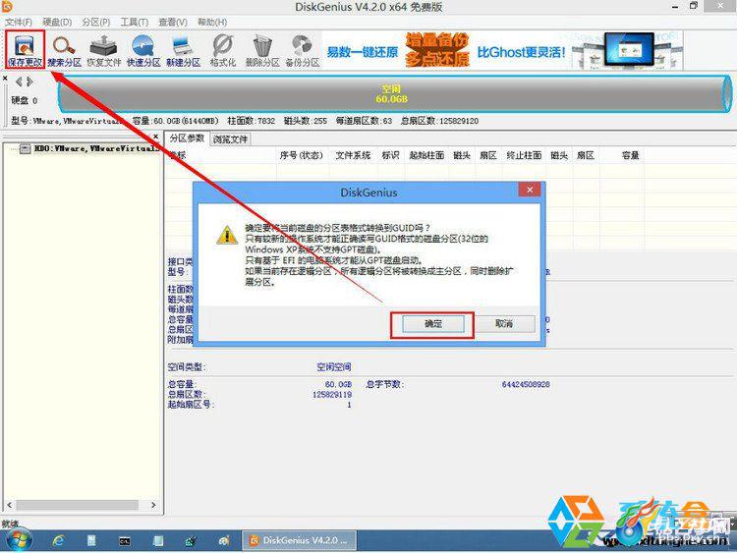
Task: Select the 60.0GB free space disk bar
Action: coord(394,93)
